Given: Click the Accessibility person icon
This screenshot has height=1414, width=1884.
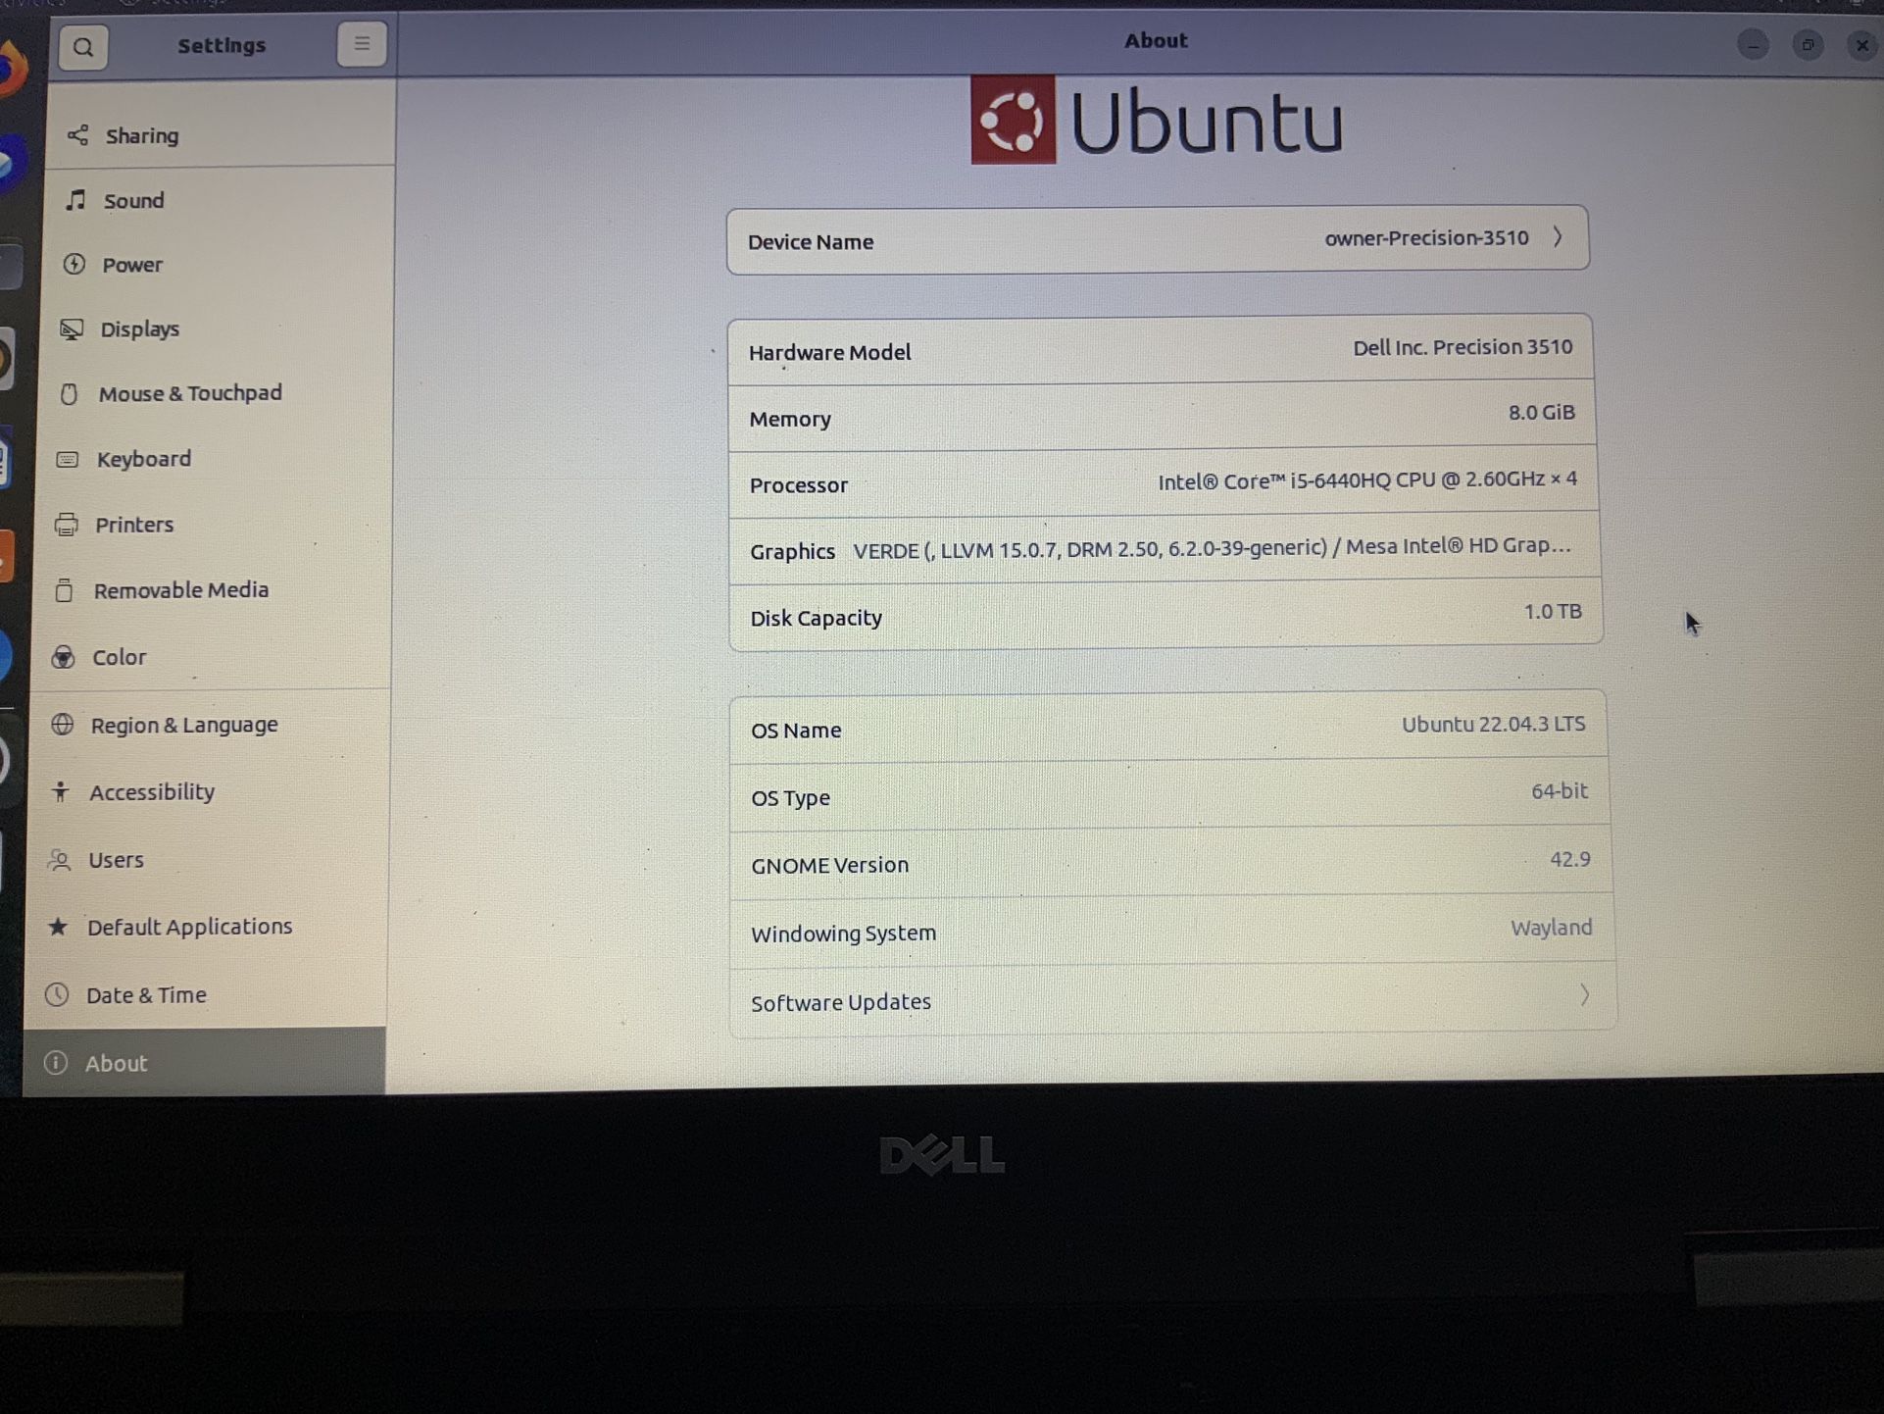Looking at the screenshot, I should coord(61,791).
